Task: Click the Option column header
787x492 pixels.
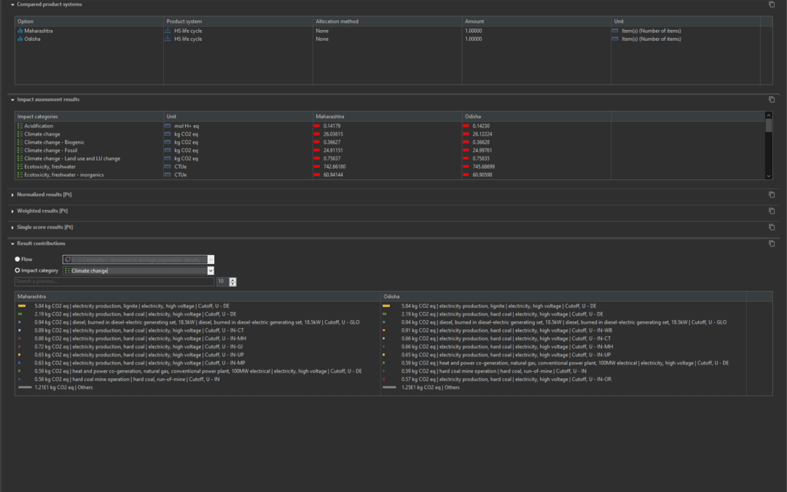Action: [x=89, y=21]
